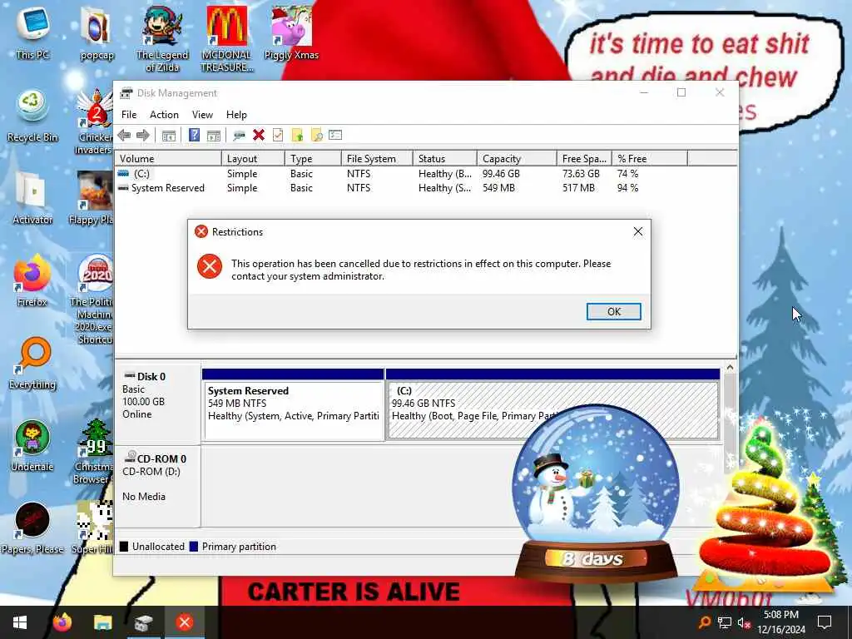Click the network tray icon
Image resolution: width=852 pixels, height=639 pixels.
(x=724, y=622)
